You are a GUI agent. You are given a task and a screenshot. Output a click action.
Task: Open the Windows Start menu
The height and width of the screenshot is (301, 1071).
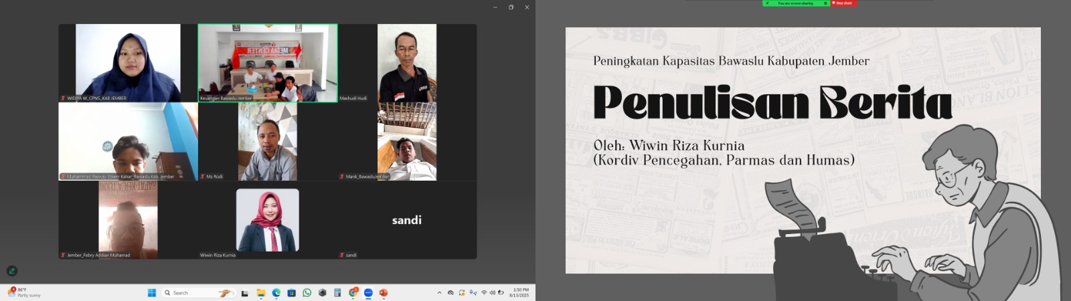point(152,293)
